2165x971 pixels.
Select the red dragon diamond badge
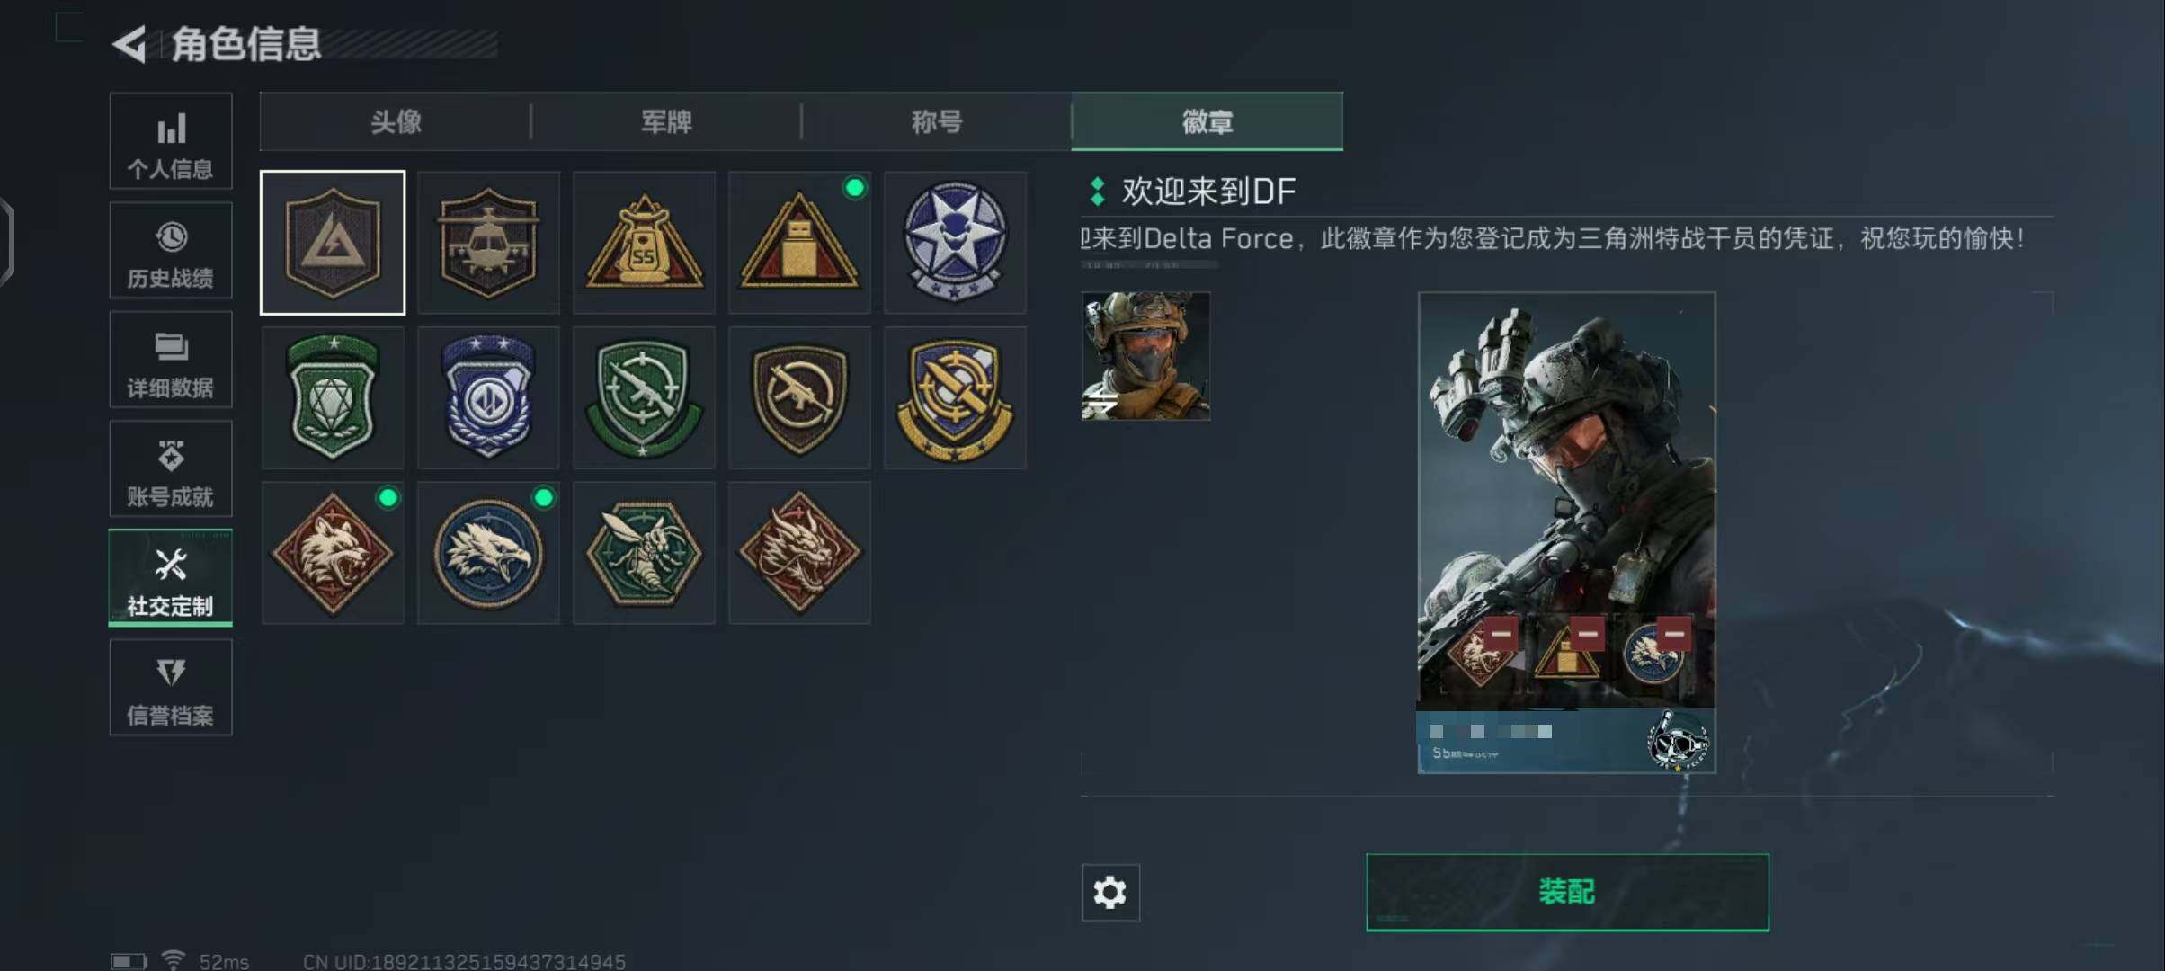point(799,553)
